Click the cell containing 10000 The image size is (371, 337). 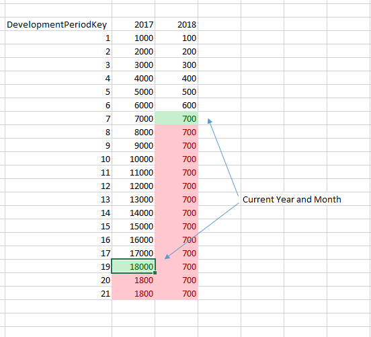coord(134,159)
